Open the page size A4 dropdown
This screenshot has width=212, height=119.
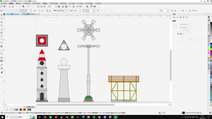tap(9, 10)
